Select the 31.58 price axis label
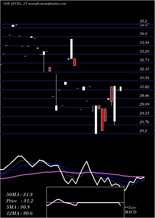This screenshot has height=218, width=155. pos(144,78)
